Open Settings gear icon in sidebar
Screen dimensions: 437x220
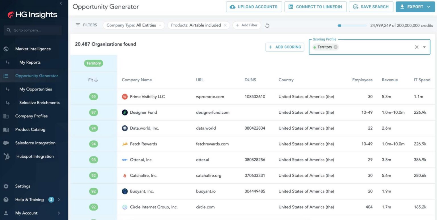6,186
